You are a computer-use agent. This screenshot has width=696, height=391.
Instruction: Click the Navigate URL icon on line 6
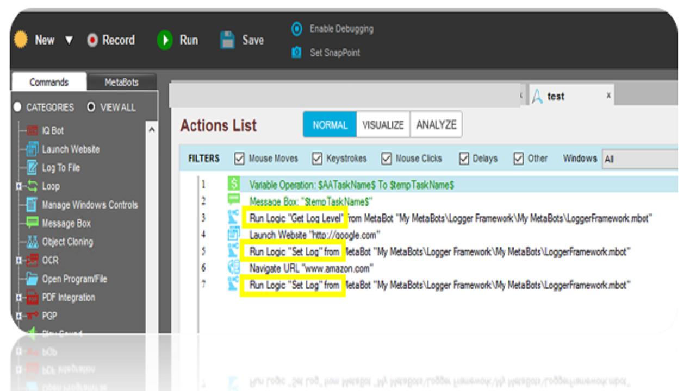pyautogui.click(x=234, y=268)
